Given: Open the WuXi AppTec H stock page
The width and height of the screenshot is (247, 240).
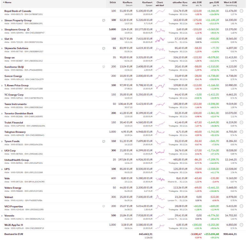Looking at the screenshot, I should tap(13, 225).
